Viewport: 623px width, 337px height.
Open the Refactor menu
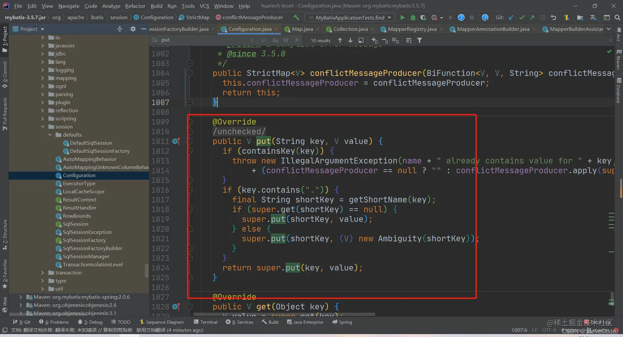click(135, 6)
